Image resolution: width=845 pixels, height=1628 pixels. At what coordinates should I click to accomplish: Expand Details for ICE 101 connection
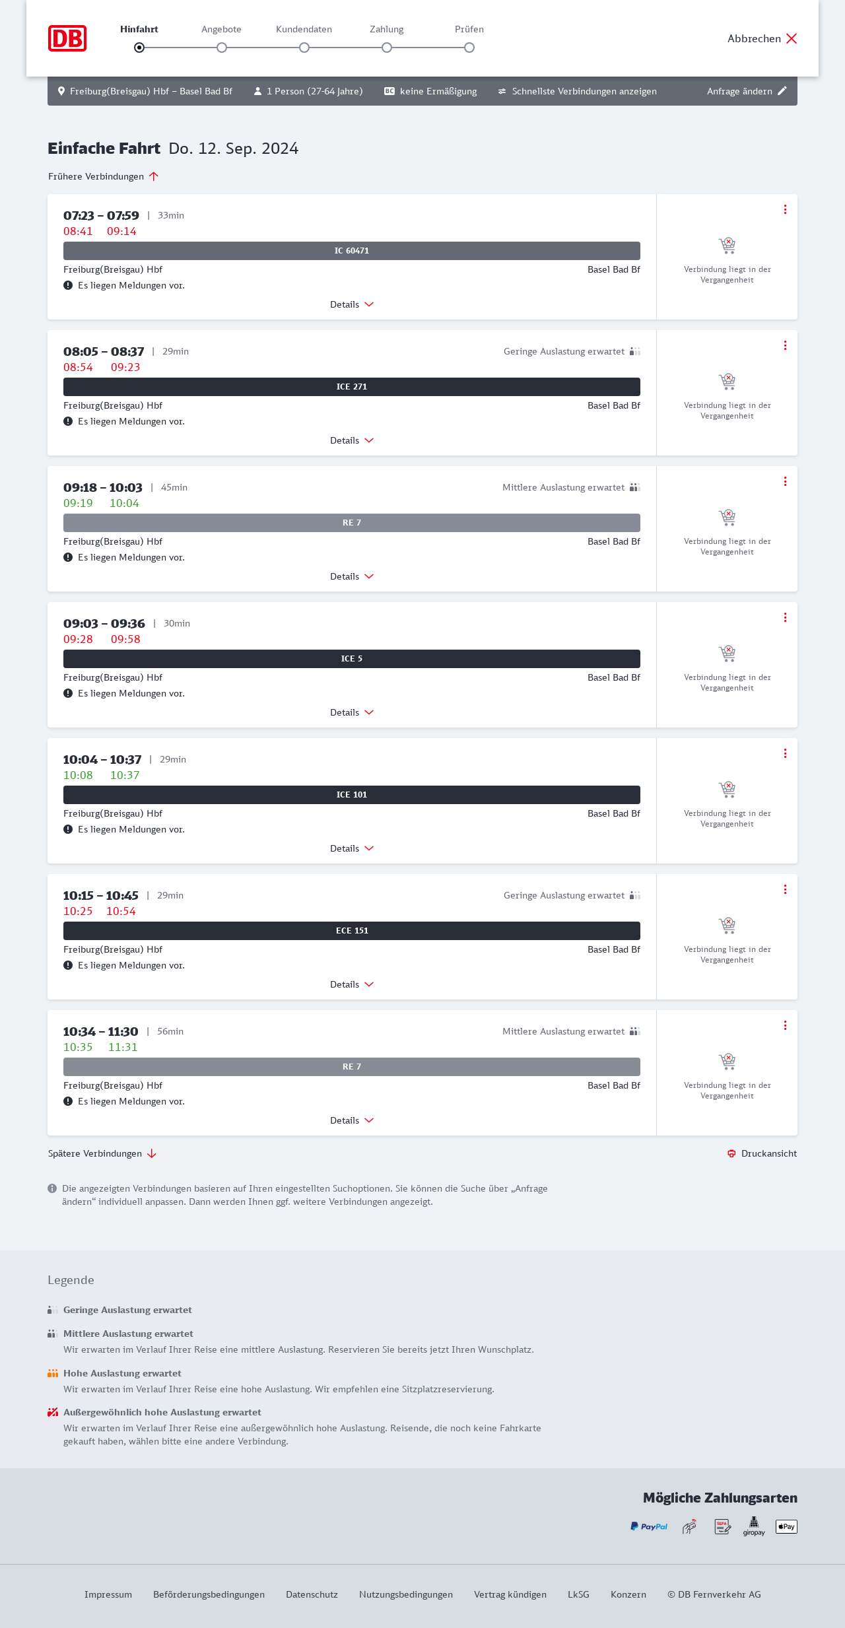point(352,848)
